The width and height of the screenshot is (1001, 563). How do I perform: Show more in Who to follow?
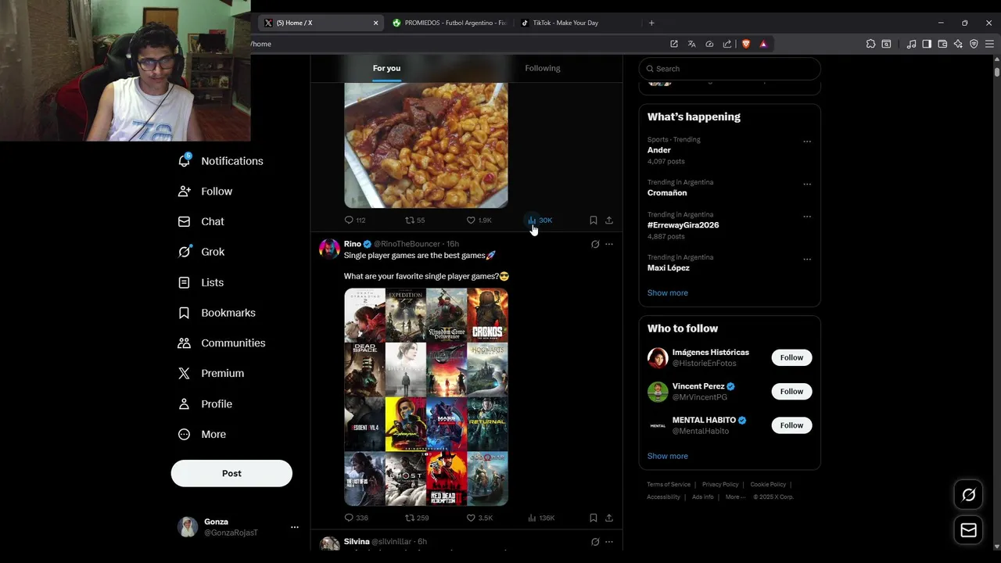[668, 456]
